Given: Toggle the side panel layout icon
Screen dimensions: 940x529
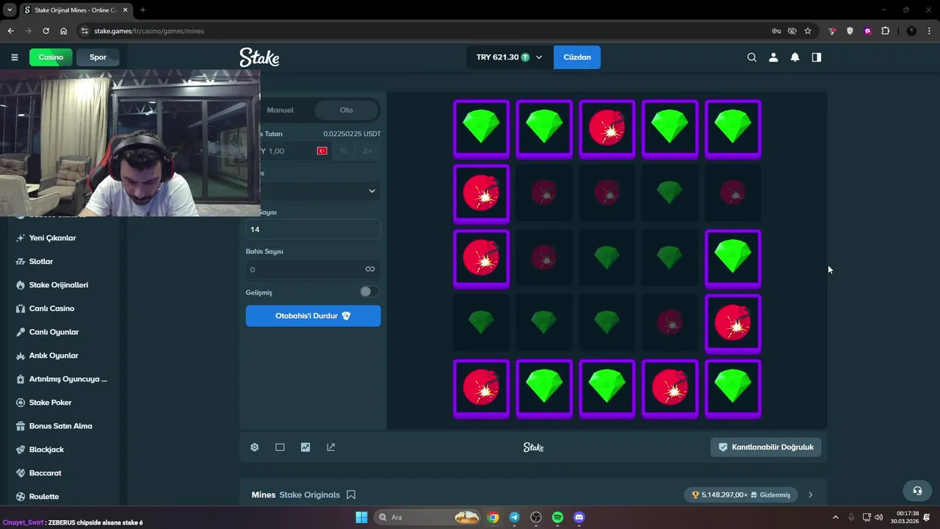Looking at the screenshot, I should point(816,57).
